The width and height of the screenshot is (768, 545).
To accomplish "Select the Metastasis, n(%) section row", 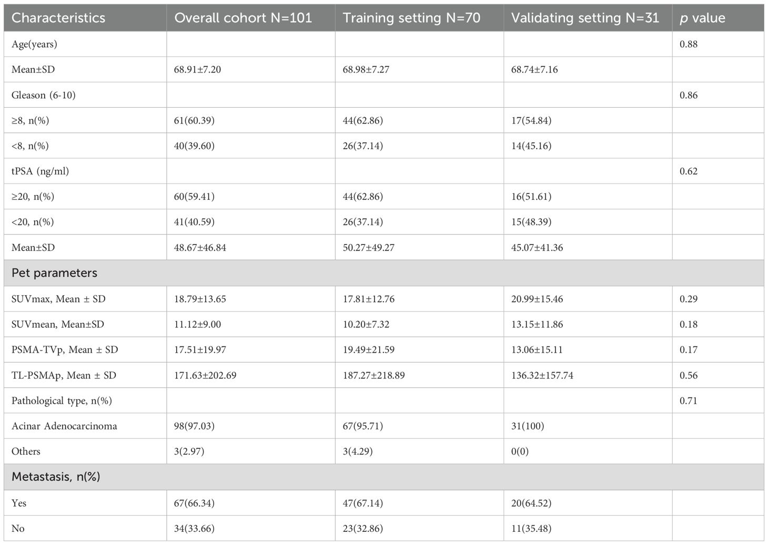I will [x=56, y=477].
